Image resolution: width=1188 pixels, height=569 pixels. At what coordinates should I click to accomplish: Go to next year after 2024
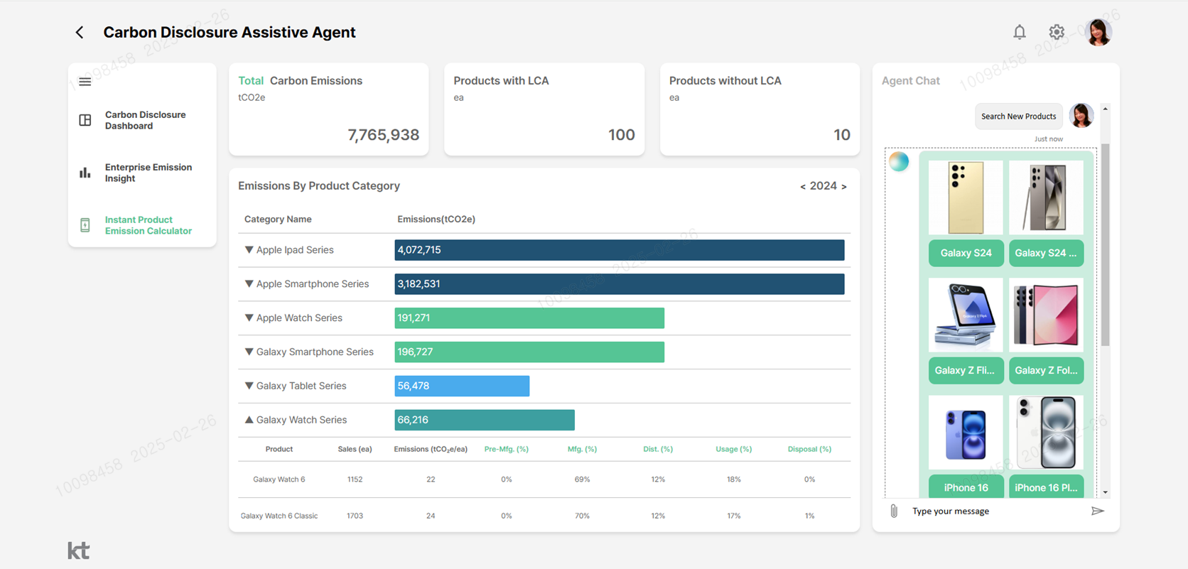(844, 187)
